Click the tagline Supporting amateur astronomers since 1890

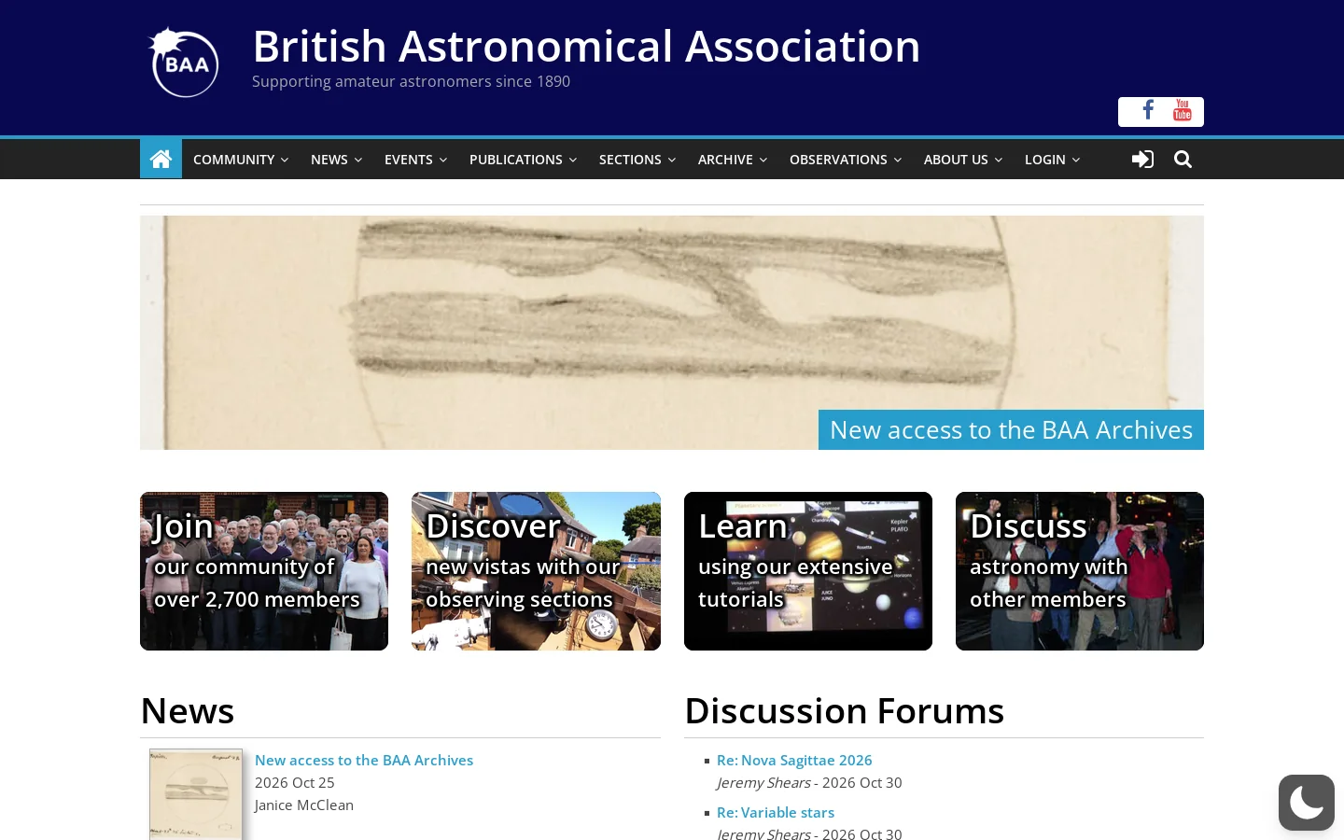click(x=411, y=81)
